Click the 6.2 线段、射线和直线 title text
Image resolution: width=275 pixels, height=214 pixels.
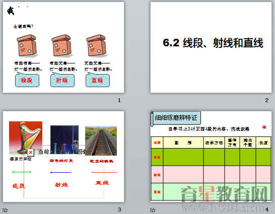point(213,43)
